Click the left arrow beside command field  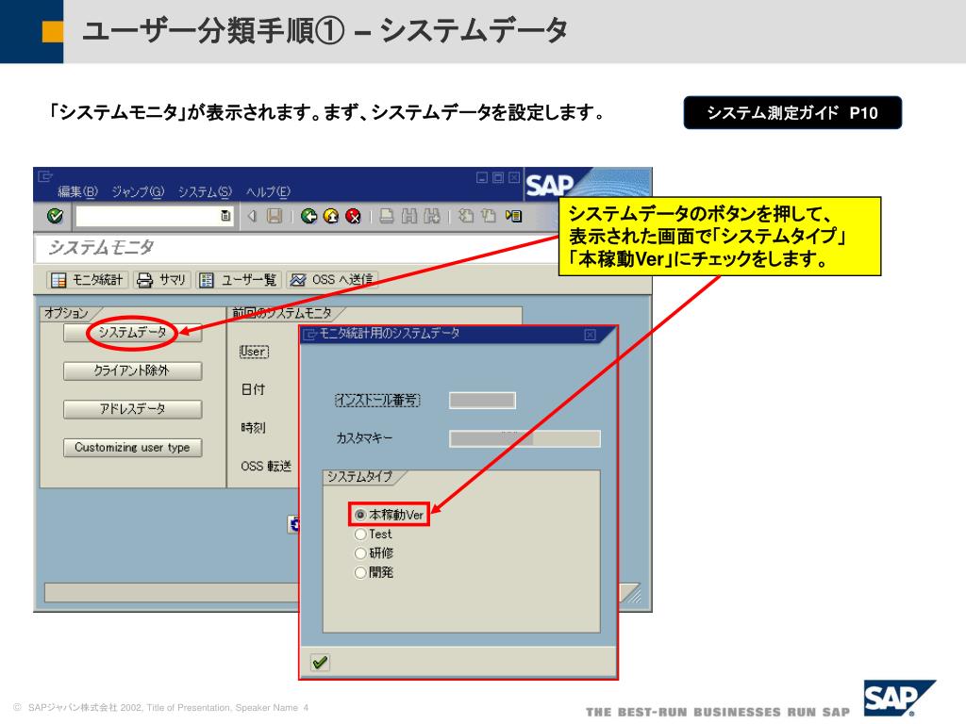[x=252, y=216]
